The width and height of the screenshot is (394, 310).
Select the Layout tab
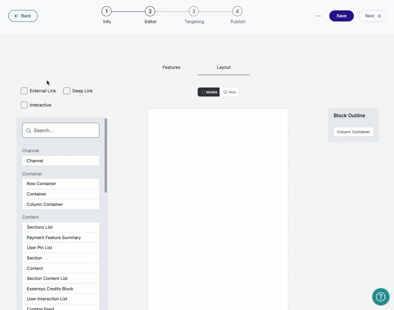pos(224,67)
